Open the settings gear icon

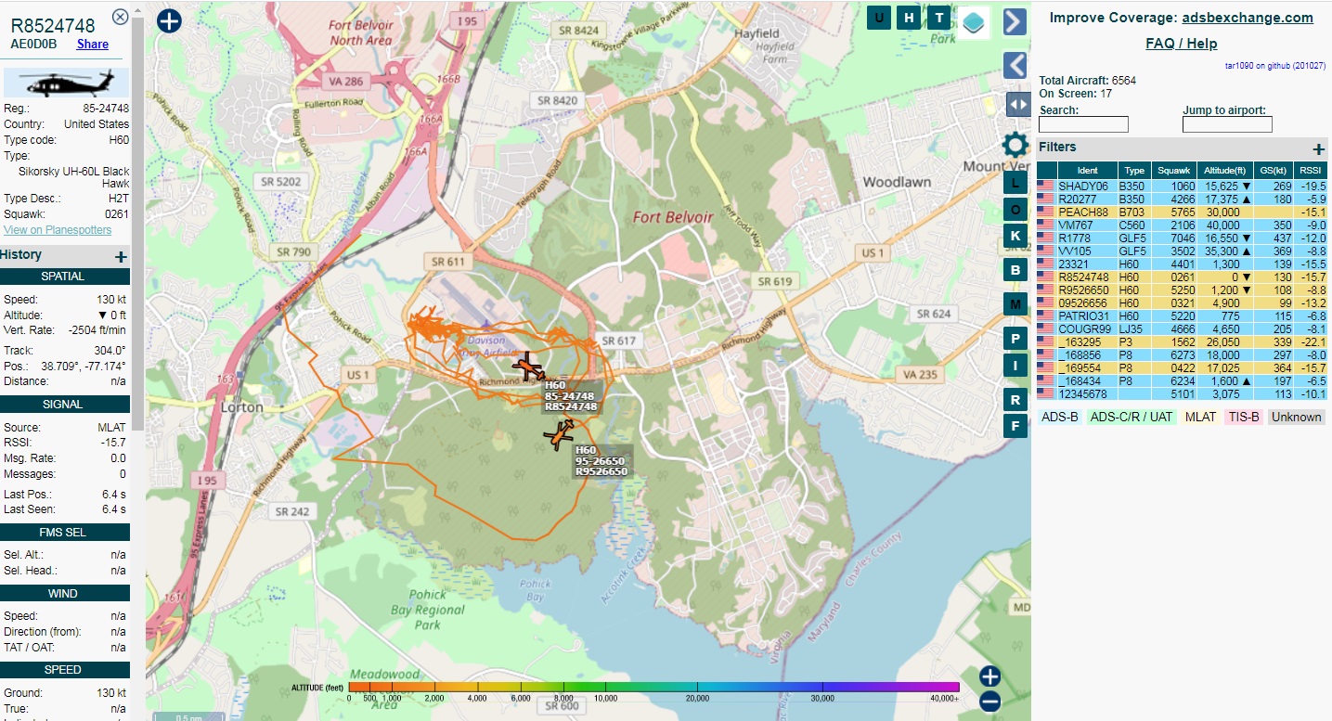[1016, 146]
